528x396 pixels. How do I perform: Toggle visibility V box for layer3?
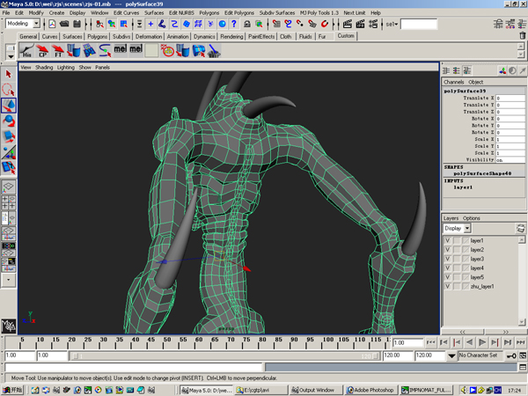coord(448,259)
